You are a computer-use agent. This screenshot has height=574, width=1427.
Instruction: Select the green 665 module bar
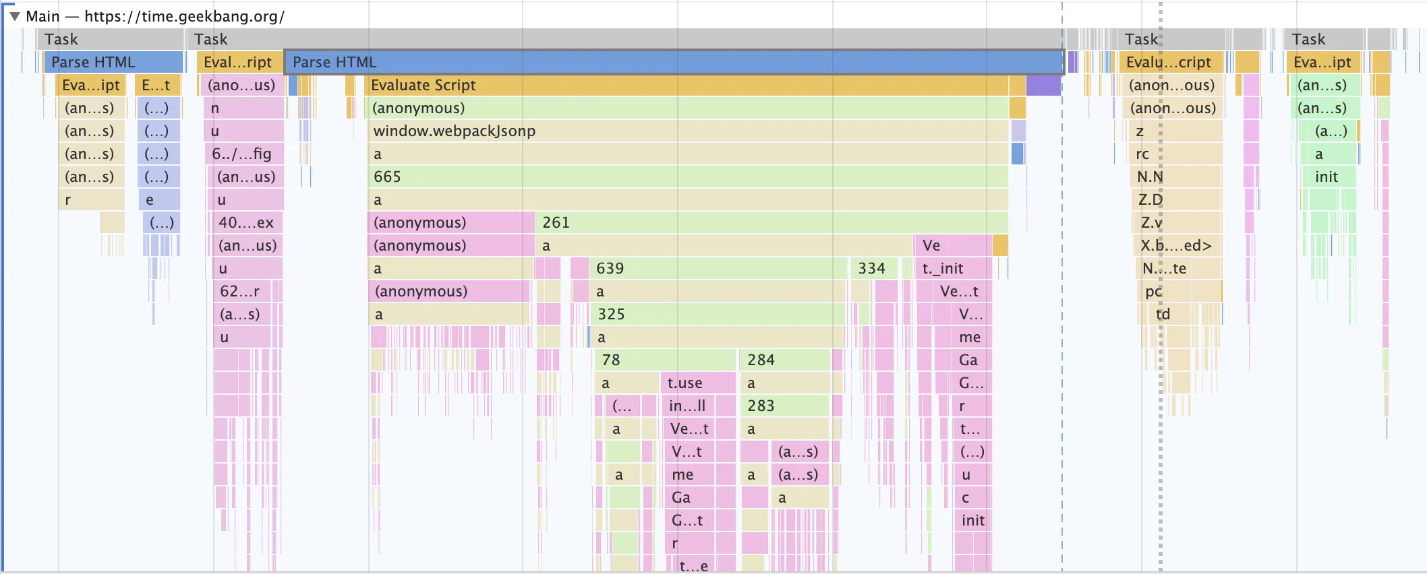688,177
